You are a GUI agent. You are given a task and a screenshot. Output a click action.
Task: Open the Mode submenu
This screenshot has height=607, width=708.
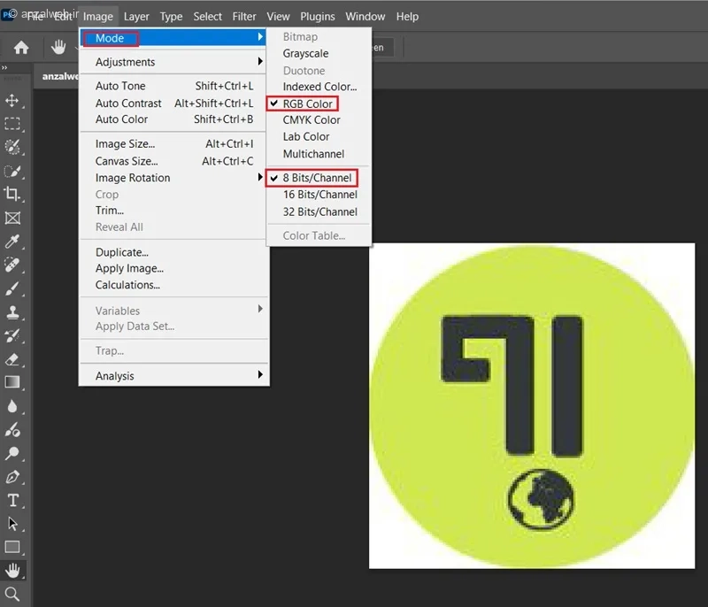pyautogui.click(x=173, y=38)
